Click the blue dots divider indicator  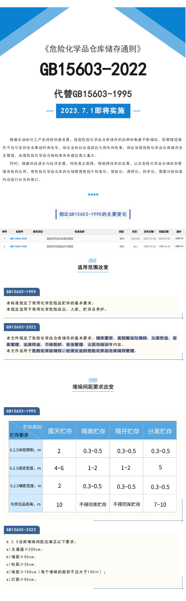93,194
